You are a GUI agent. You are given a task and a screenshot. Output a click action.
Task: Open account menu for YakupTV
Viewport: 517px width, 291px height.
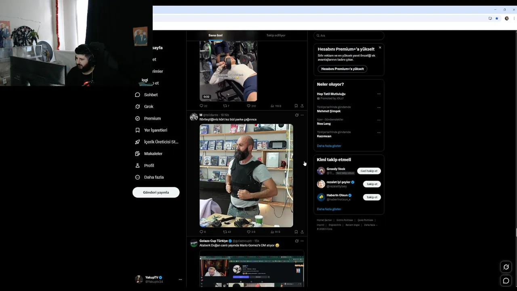pos(180,280)
